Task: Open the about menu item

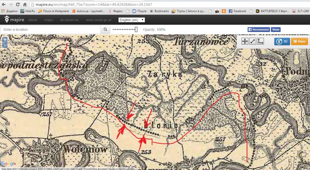Action: (33, 20)
